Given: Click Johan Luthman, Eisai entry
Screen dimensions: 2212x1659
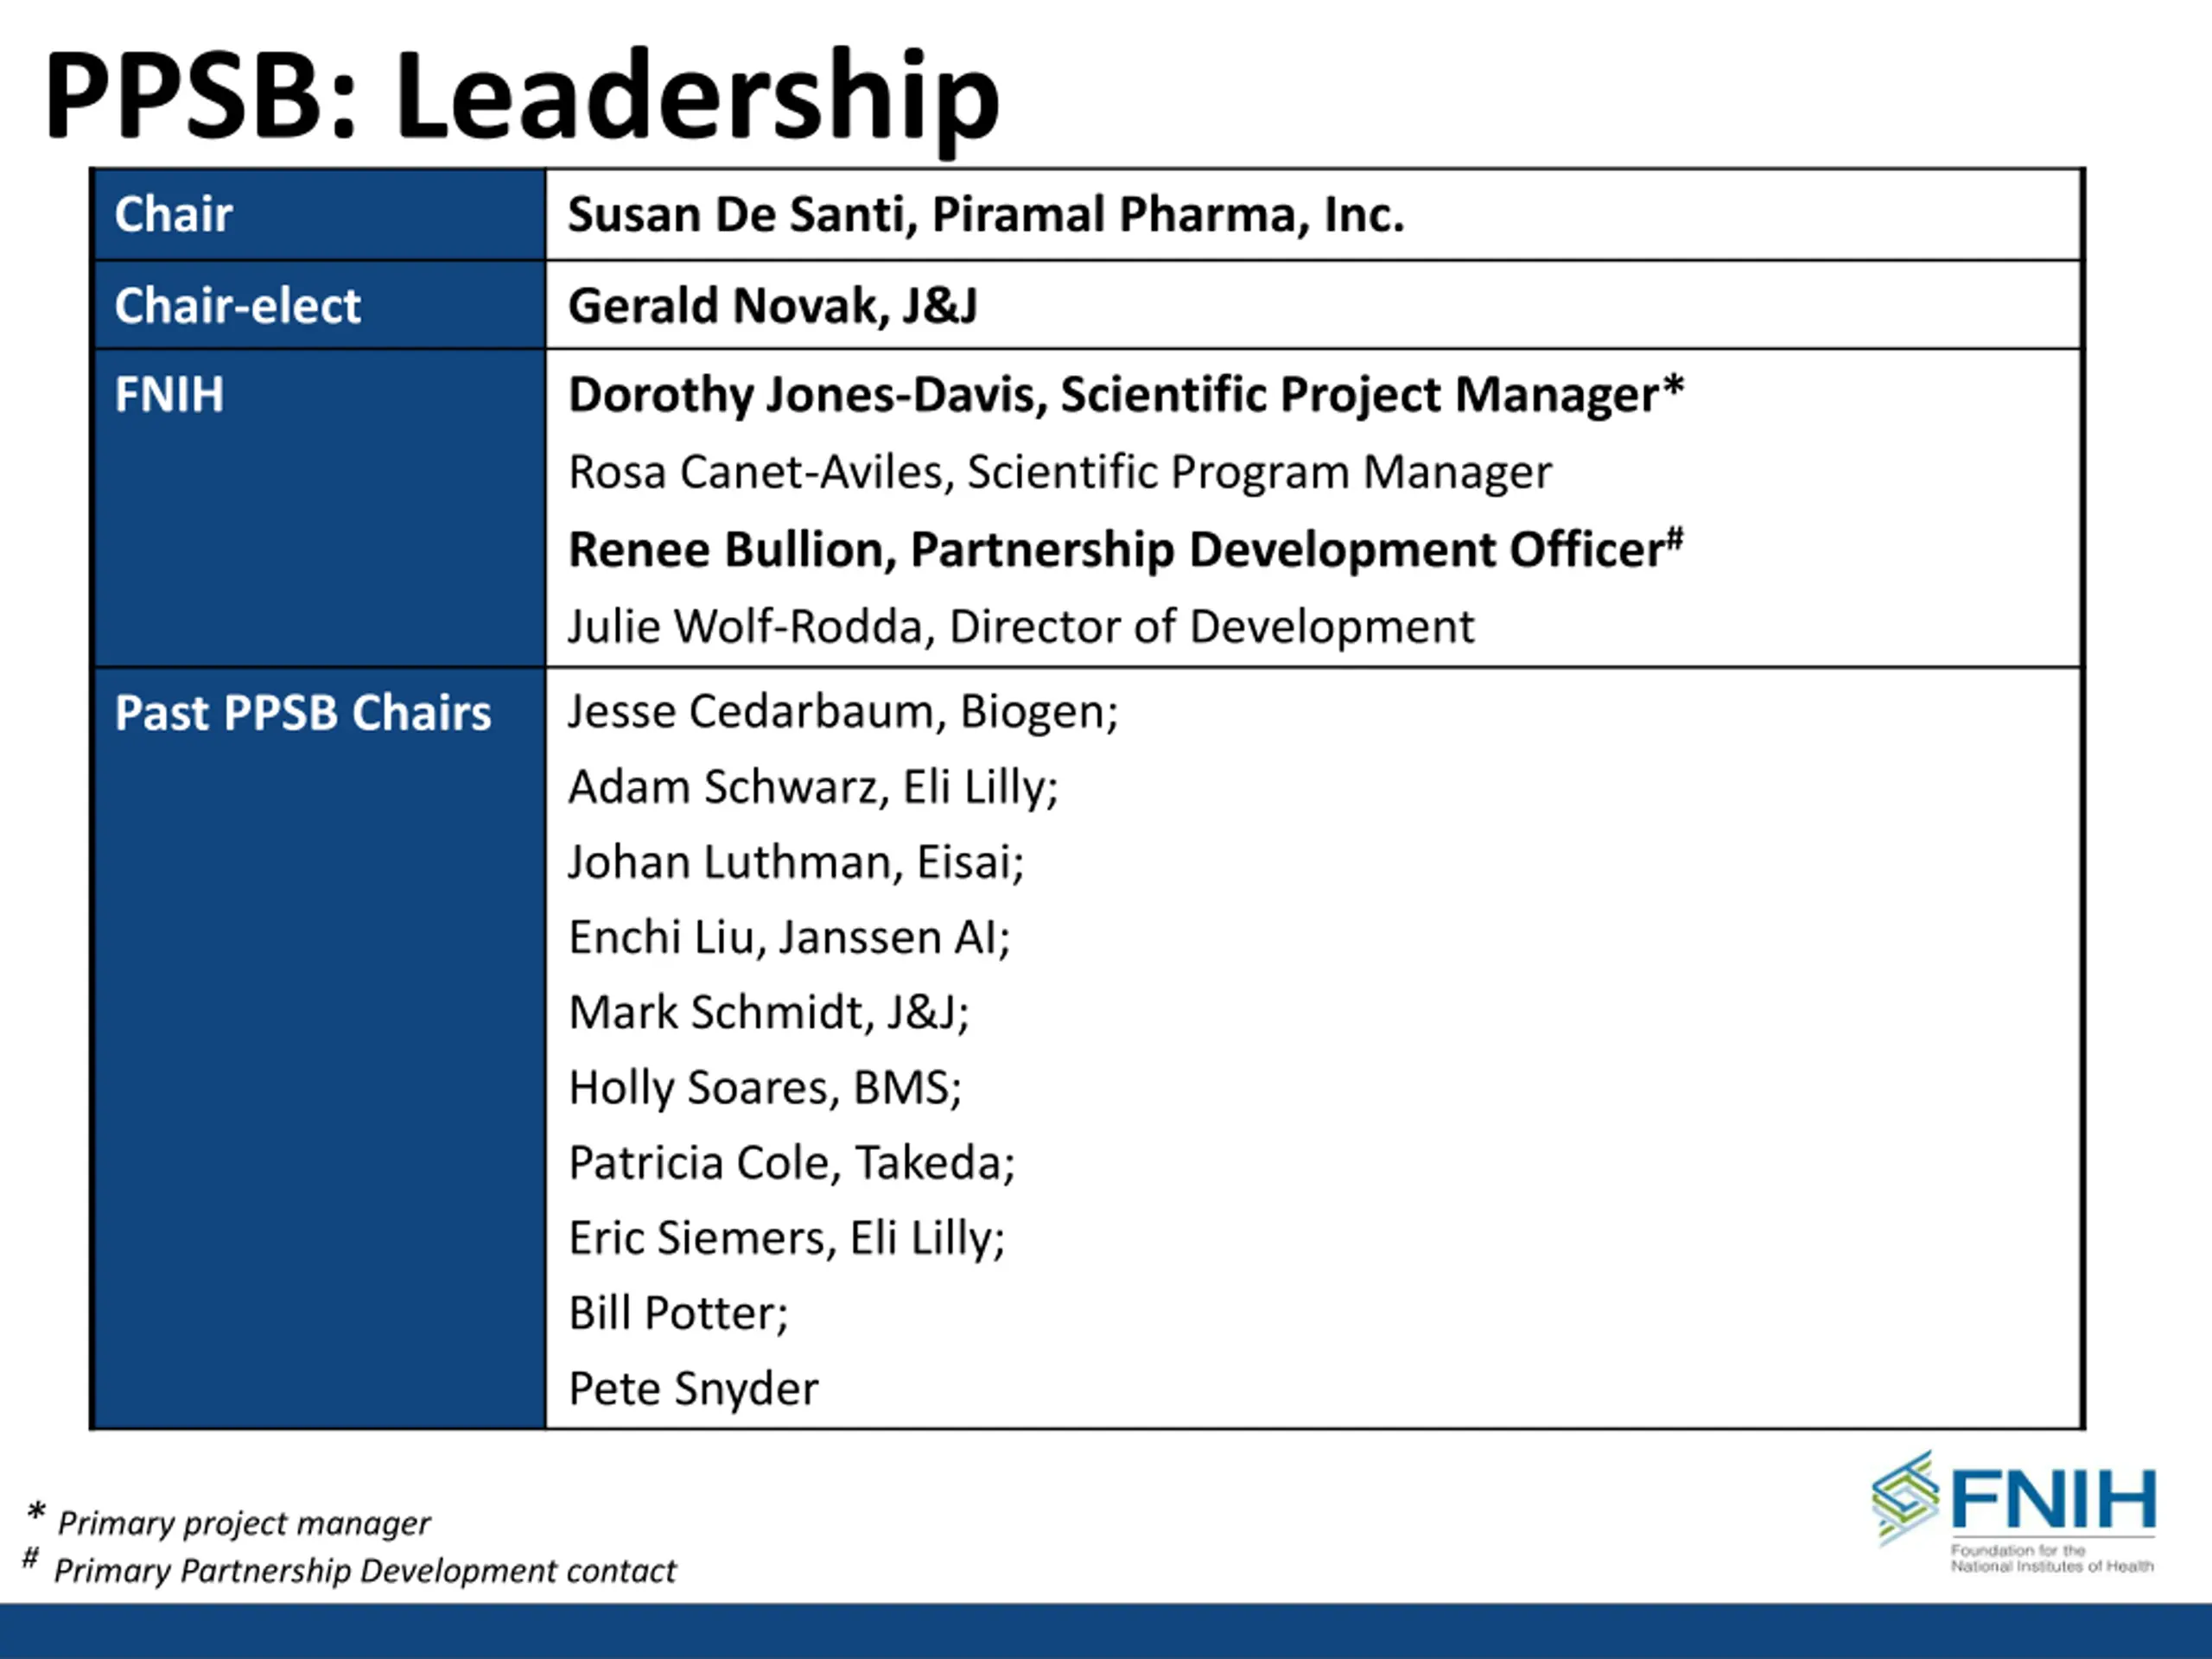Looking at the screenshot, I should (x=795, y=862).
